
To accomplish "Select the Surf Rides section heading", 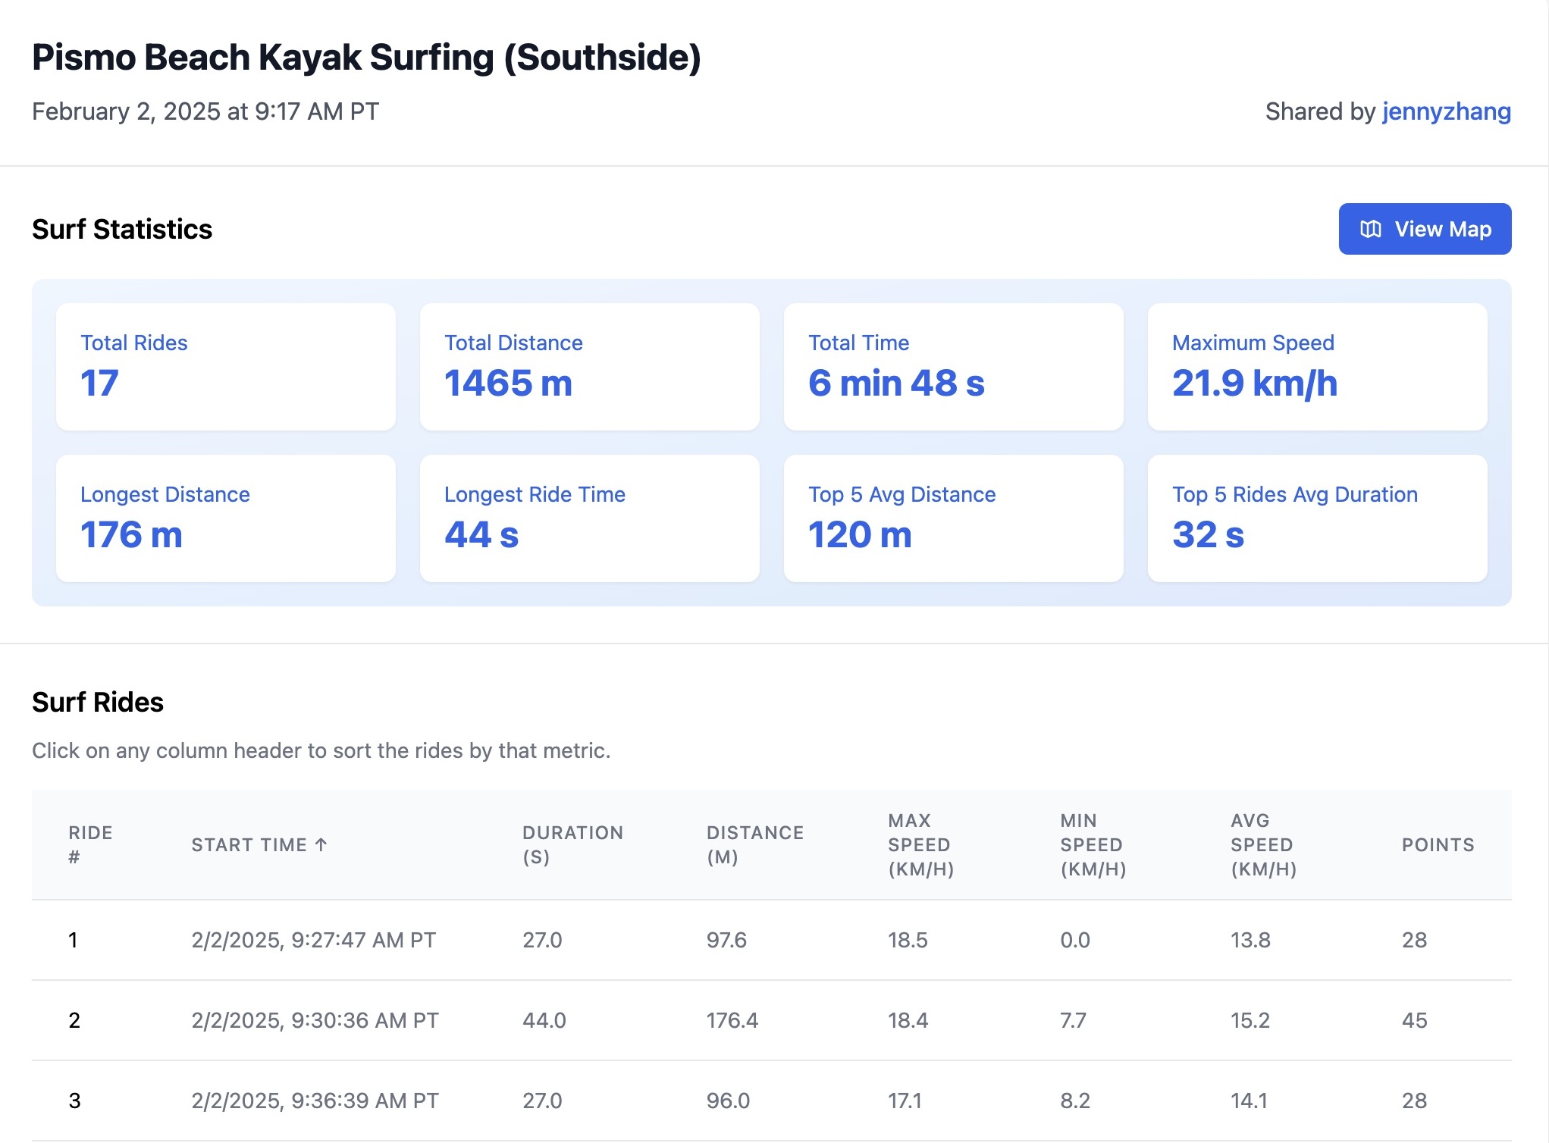I will pyautogui.click(x=97, y=703).
